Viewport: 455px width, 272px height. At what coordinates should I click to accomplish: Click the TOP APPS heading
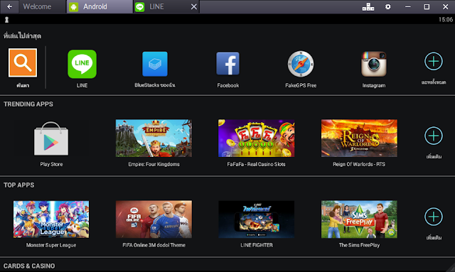pos(19,185)
